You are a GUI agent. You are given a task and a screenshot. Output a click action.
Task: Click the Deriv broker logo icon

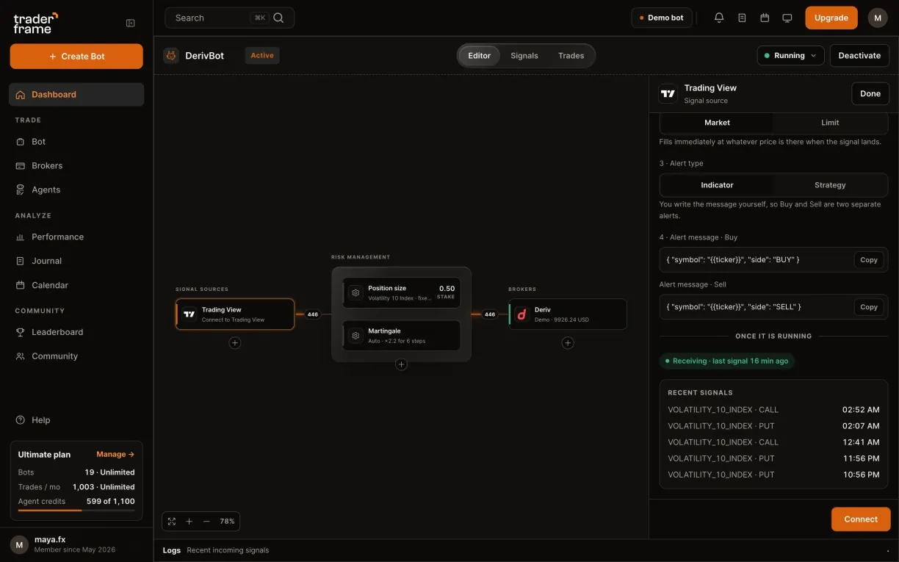[x=522, y=314]
